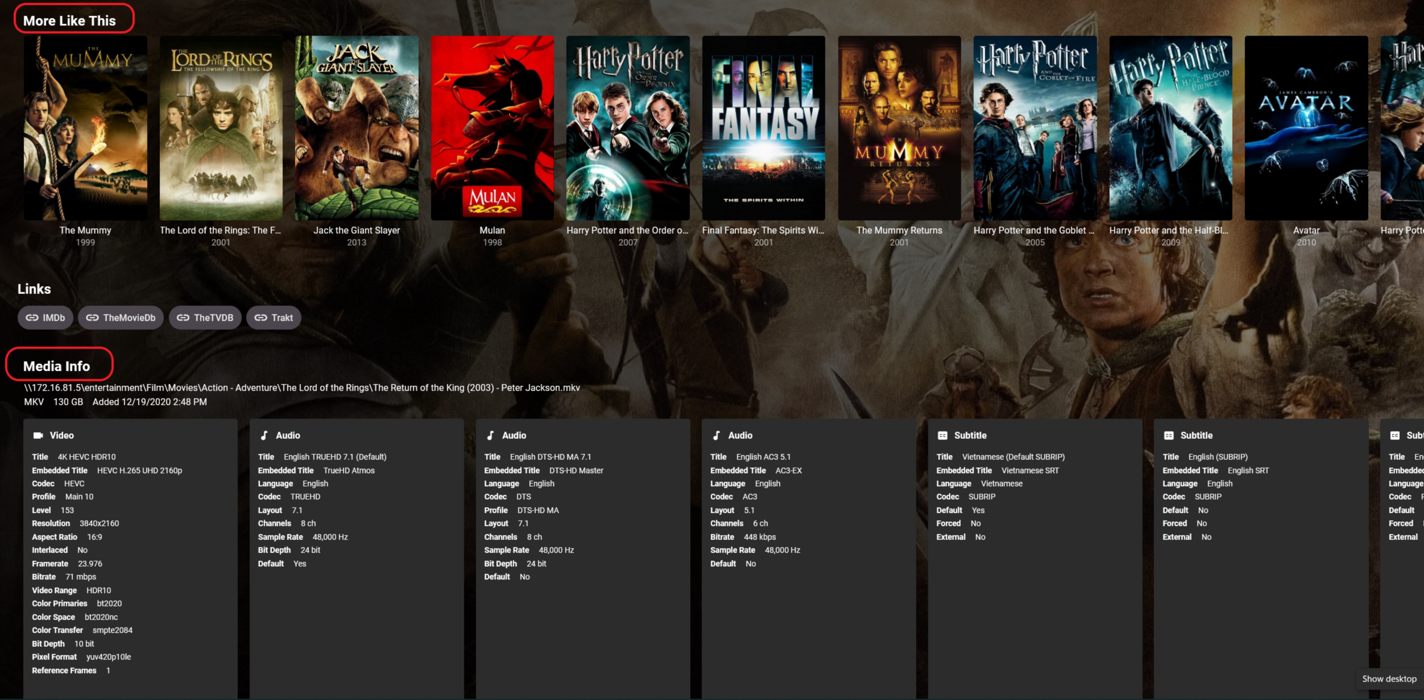Click Added 12/19/2020 2:48 PM text
The image size is (1424, 700).
tap(149, 402)
